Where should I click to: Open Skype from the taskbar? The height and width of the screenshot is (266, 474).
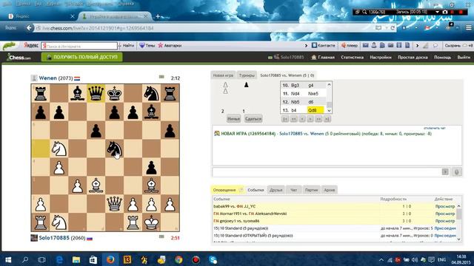[213, 259]
